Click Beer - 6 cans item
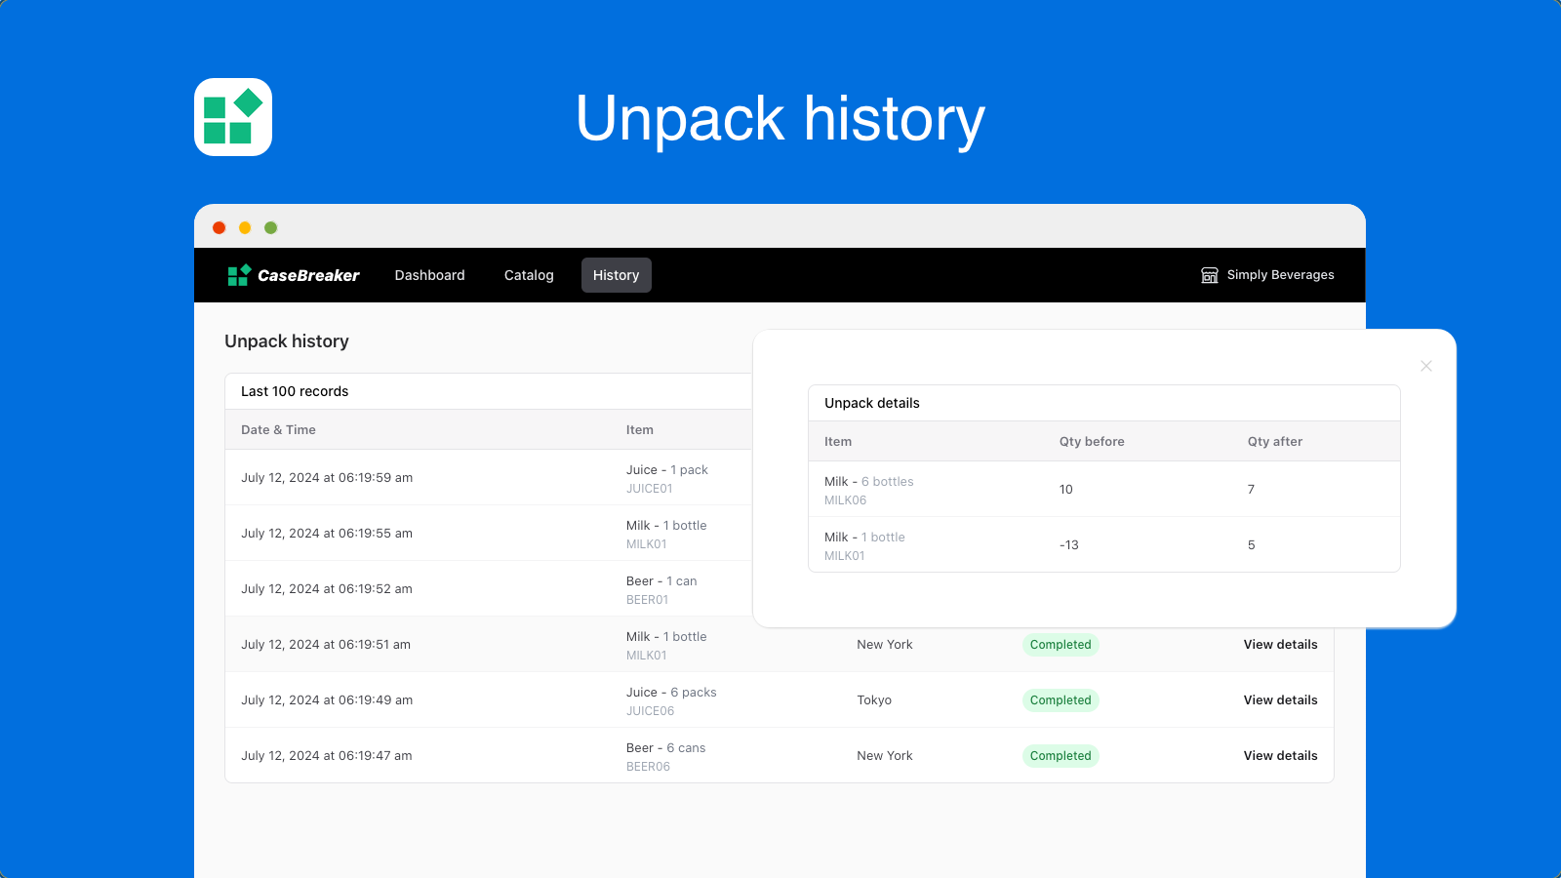Image resolution: width=1561 pixels, height=878 pixels. (x=665, y=748)
